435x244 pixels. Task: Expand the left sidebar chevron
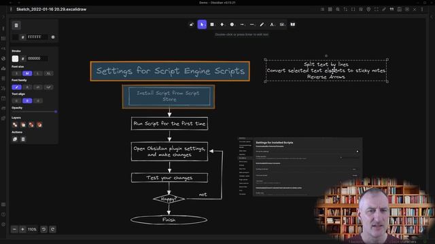[x=3, y=17]
